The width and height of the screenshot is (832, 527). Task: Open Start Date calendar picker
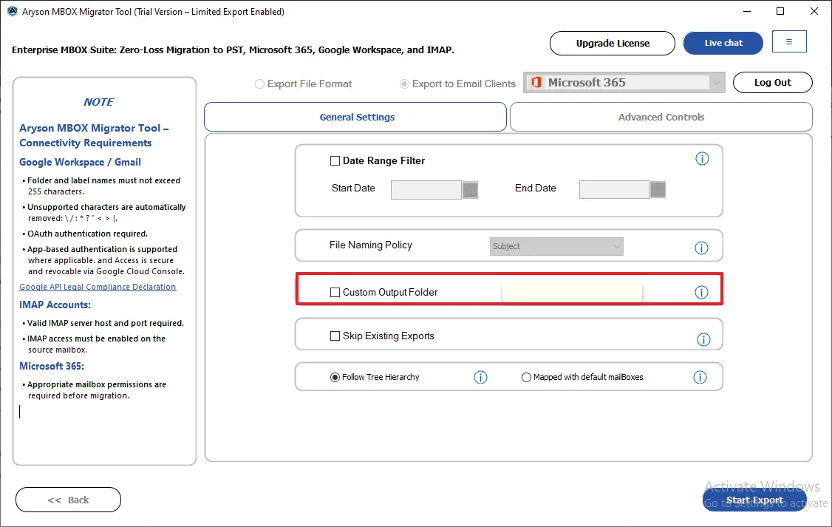pos(470,189)
